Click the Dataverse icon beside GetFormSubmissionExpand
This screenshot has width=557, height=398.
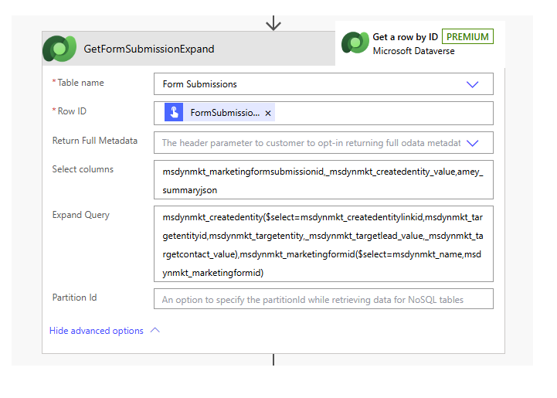(59, 49)
